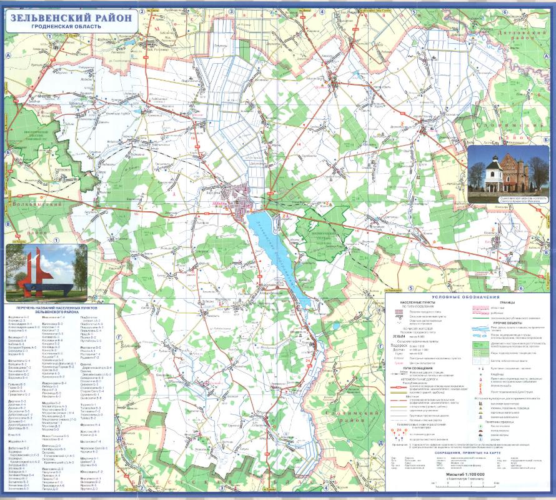Click the Зельвенский район map title banner
Viewport: 556px width, 500px height.
[x=71, y=19]
